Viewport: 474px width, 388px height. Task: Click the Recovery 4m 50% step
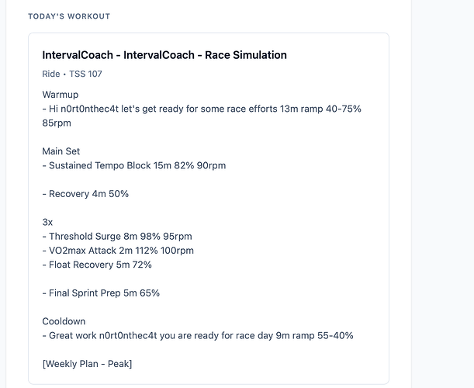point(88,194)
